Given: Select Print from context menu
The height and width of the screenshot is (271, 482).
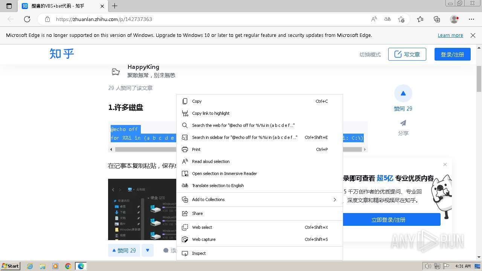Looking at the screenshot, I should 259,149.
